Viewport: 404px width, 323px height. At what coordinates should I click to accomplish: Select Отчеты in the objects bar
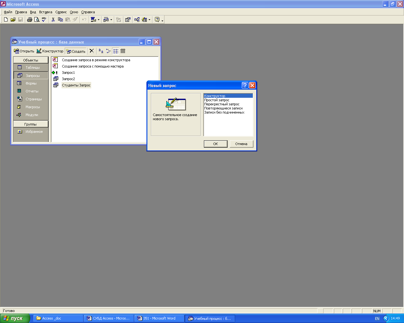[x=31, y=91]
